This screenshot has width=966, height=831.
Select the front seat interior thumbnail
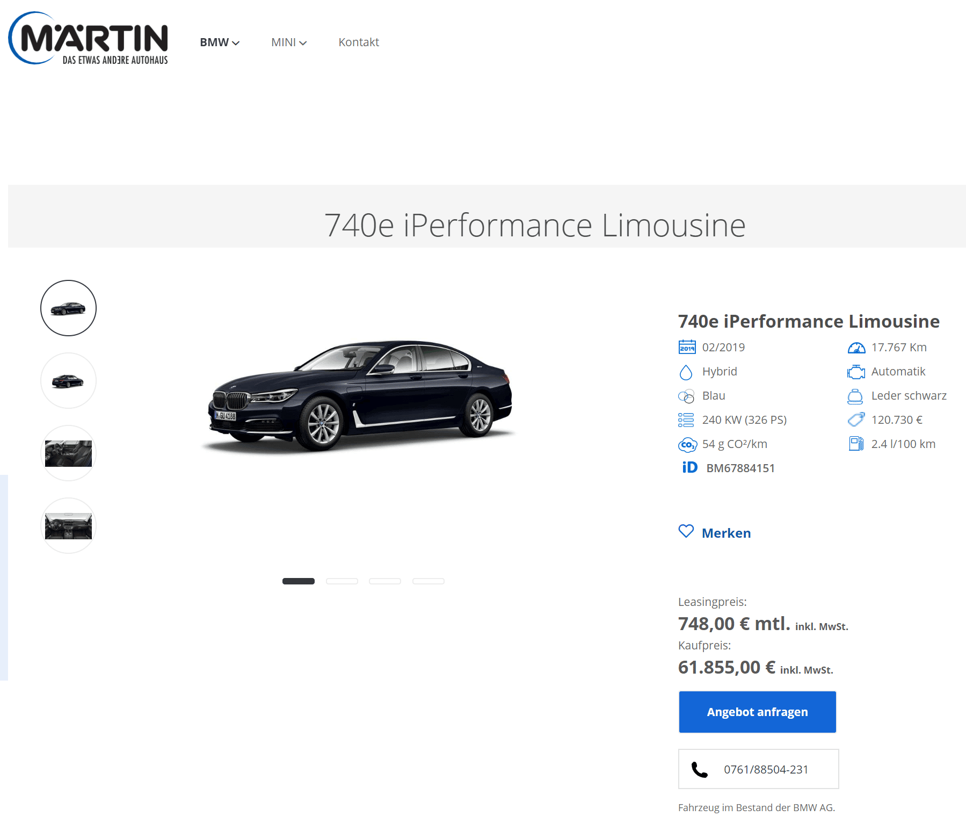(x=68, y=453)
